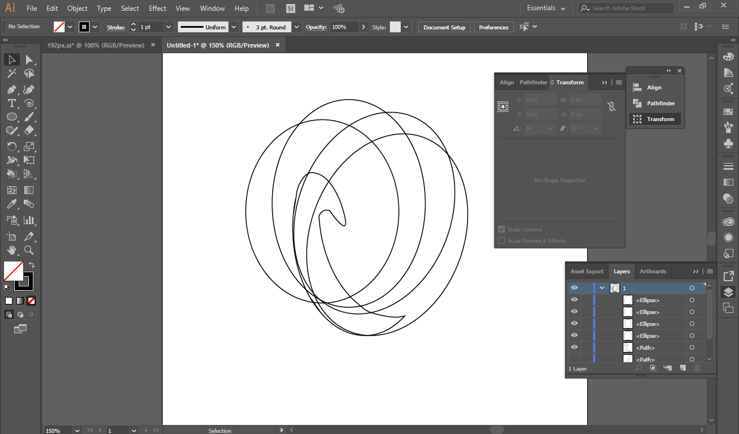Image resolution: width=739 pixels, height=434 pixels.
Task: Select the Type tool
Action: click(x=11, y=103)
